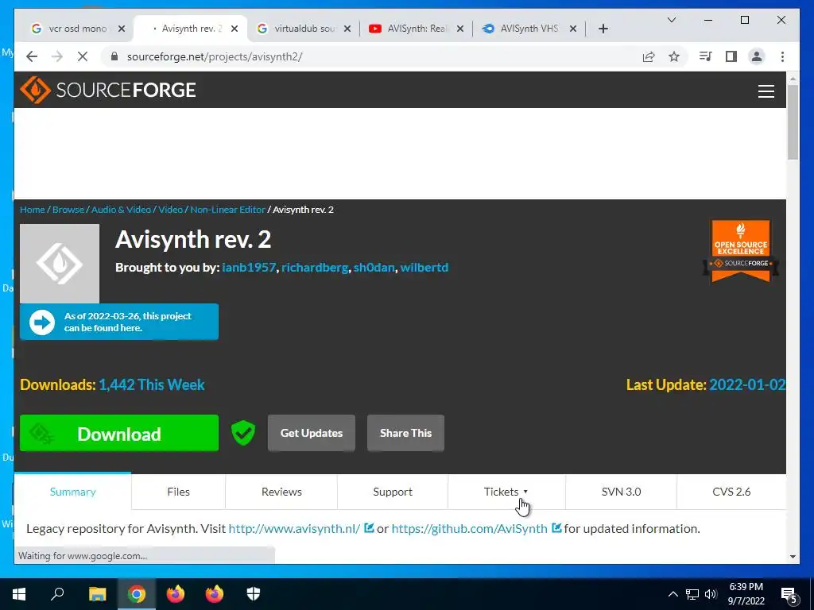Open Chrome three-dot menu

click(782, 56)
